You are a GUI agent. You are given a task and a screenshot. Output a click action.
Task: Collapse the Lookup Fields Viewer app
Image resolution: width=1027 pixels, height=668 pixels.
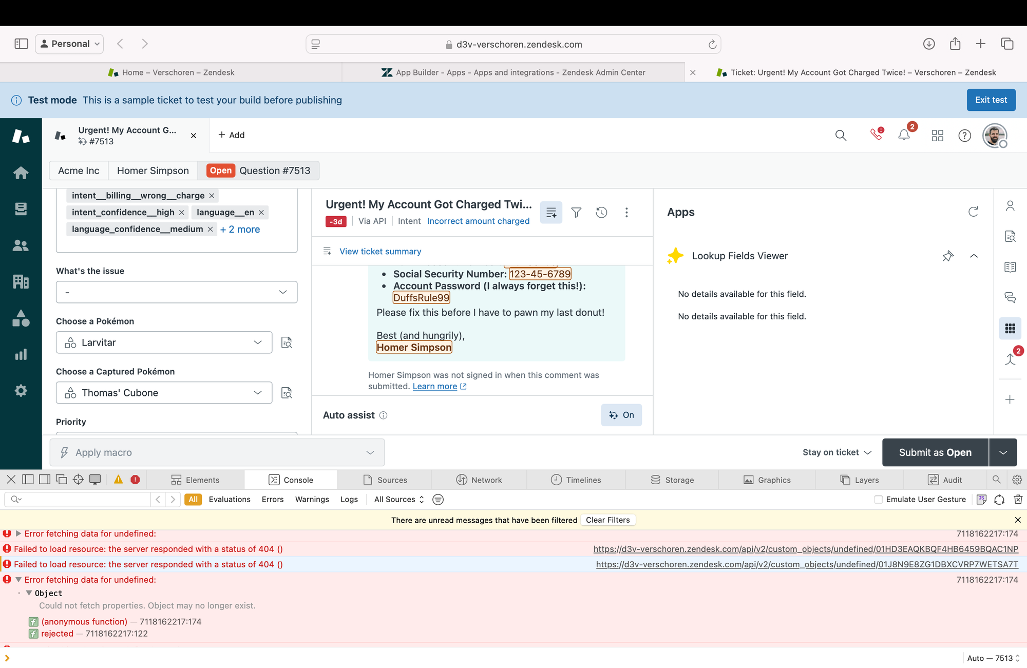click(x=974, y=256)
